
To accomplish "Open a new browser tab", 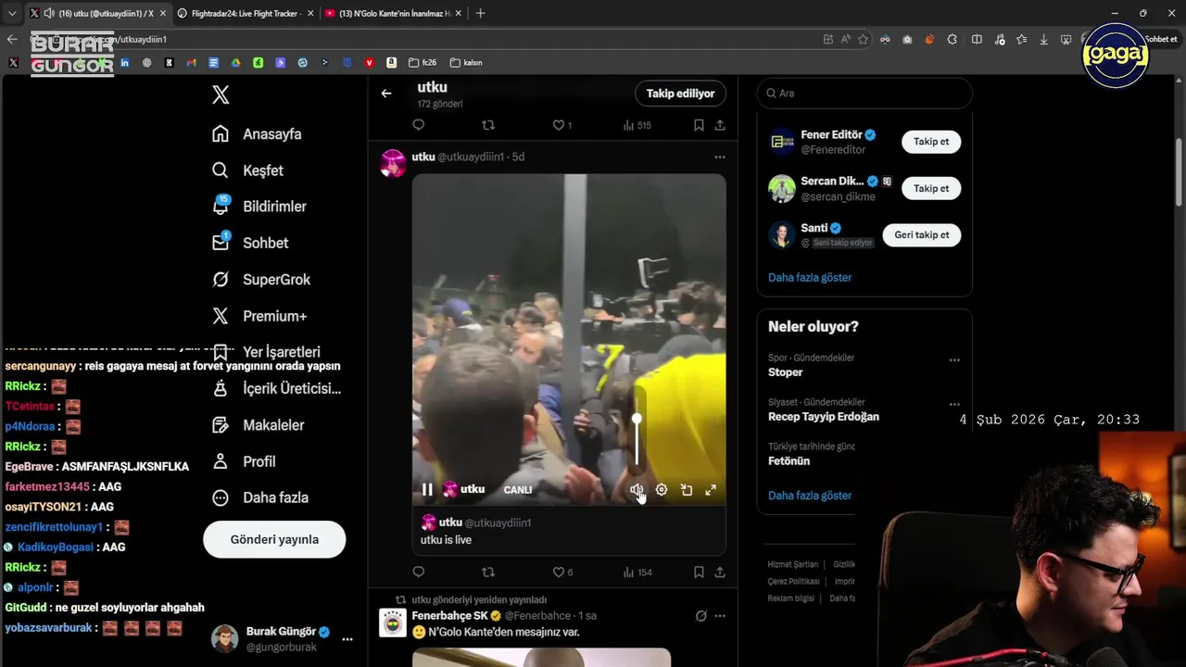I will pyautogui.click(x=480, y=13).
